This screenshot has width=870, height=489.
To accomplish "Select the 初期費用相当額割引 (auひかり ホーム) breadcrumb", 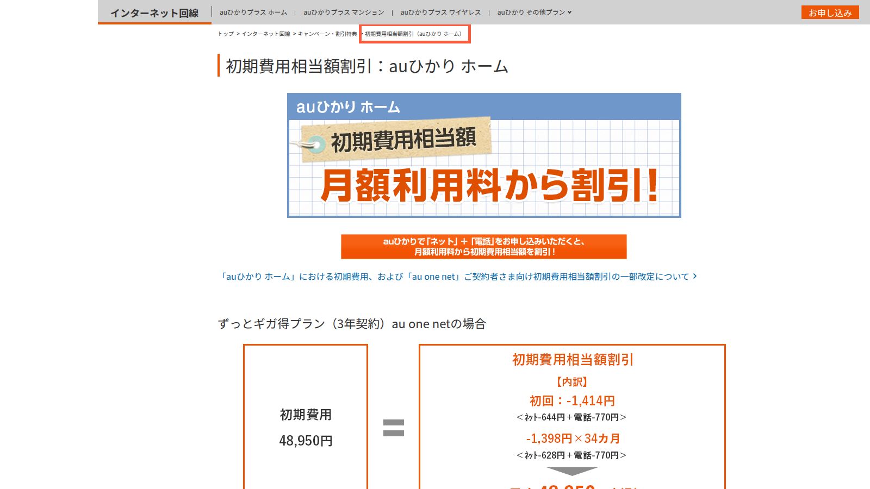I will coord(413,34).
